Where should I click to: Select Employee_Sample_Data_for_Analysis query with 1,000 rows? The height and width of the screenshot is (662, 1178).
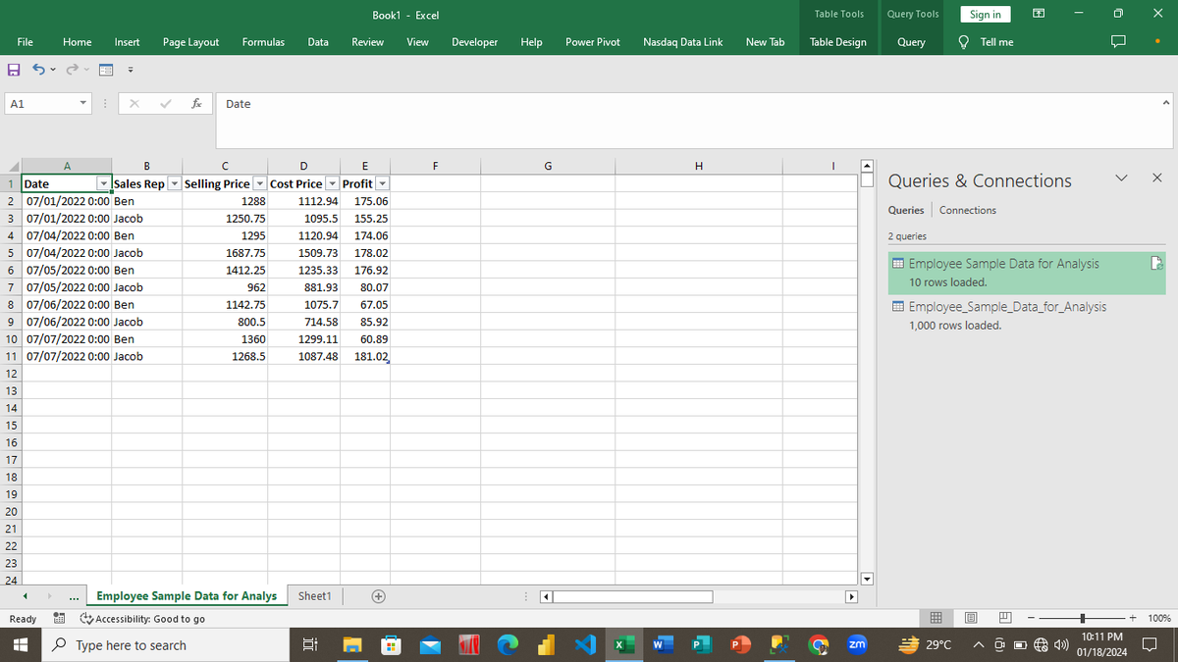coord(1026,316)
